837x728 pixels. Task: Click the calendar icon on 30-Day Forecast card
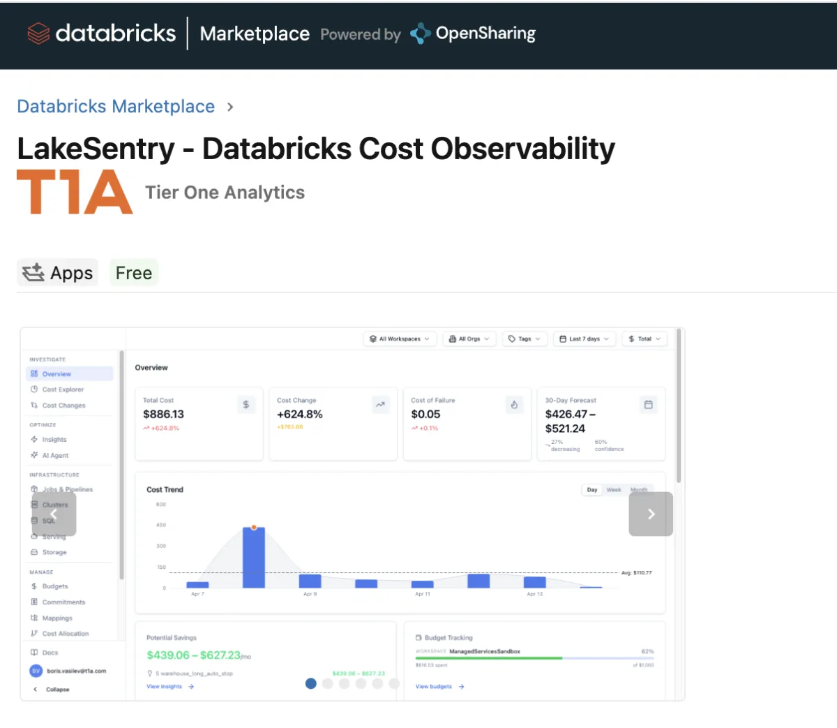(648, 404)
